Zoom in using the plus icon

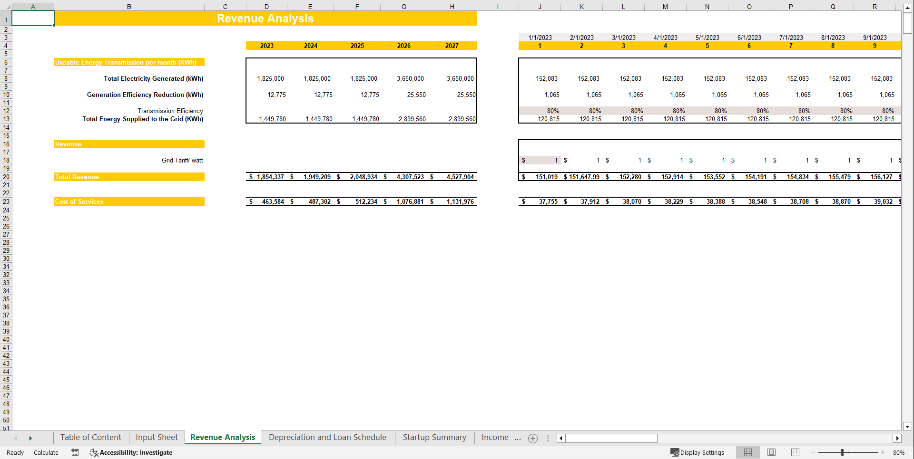883,452
